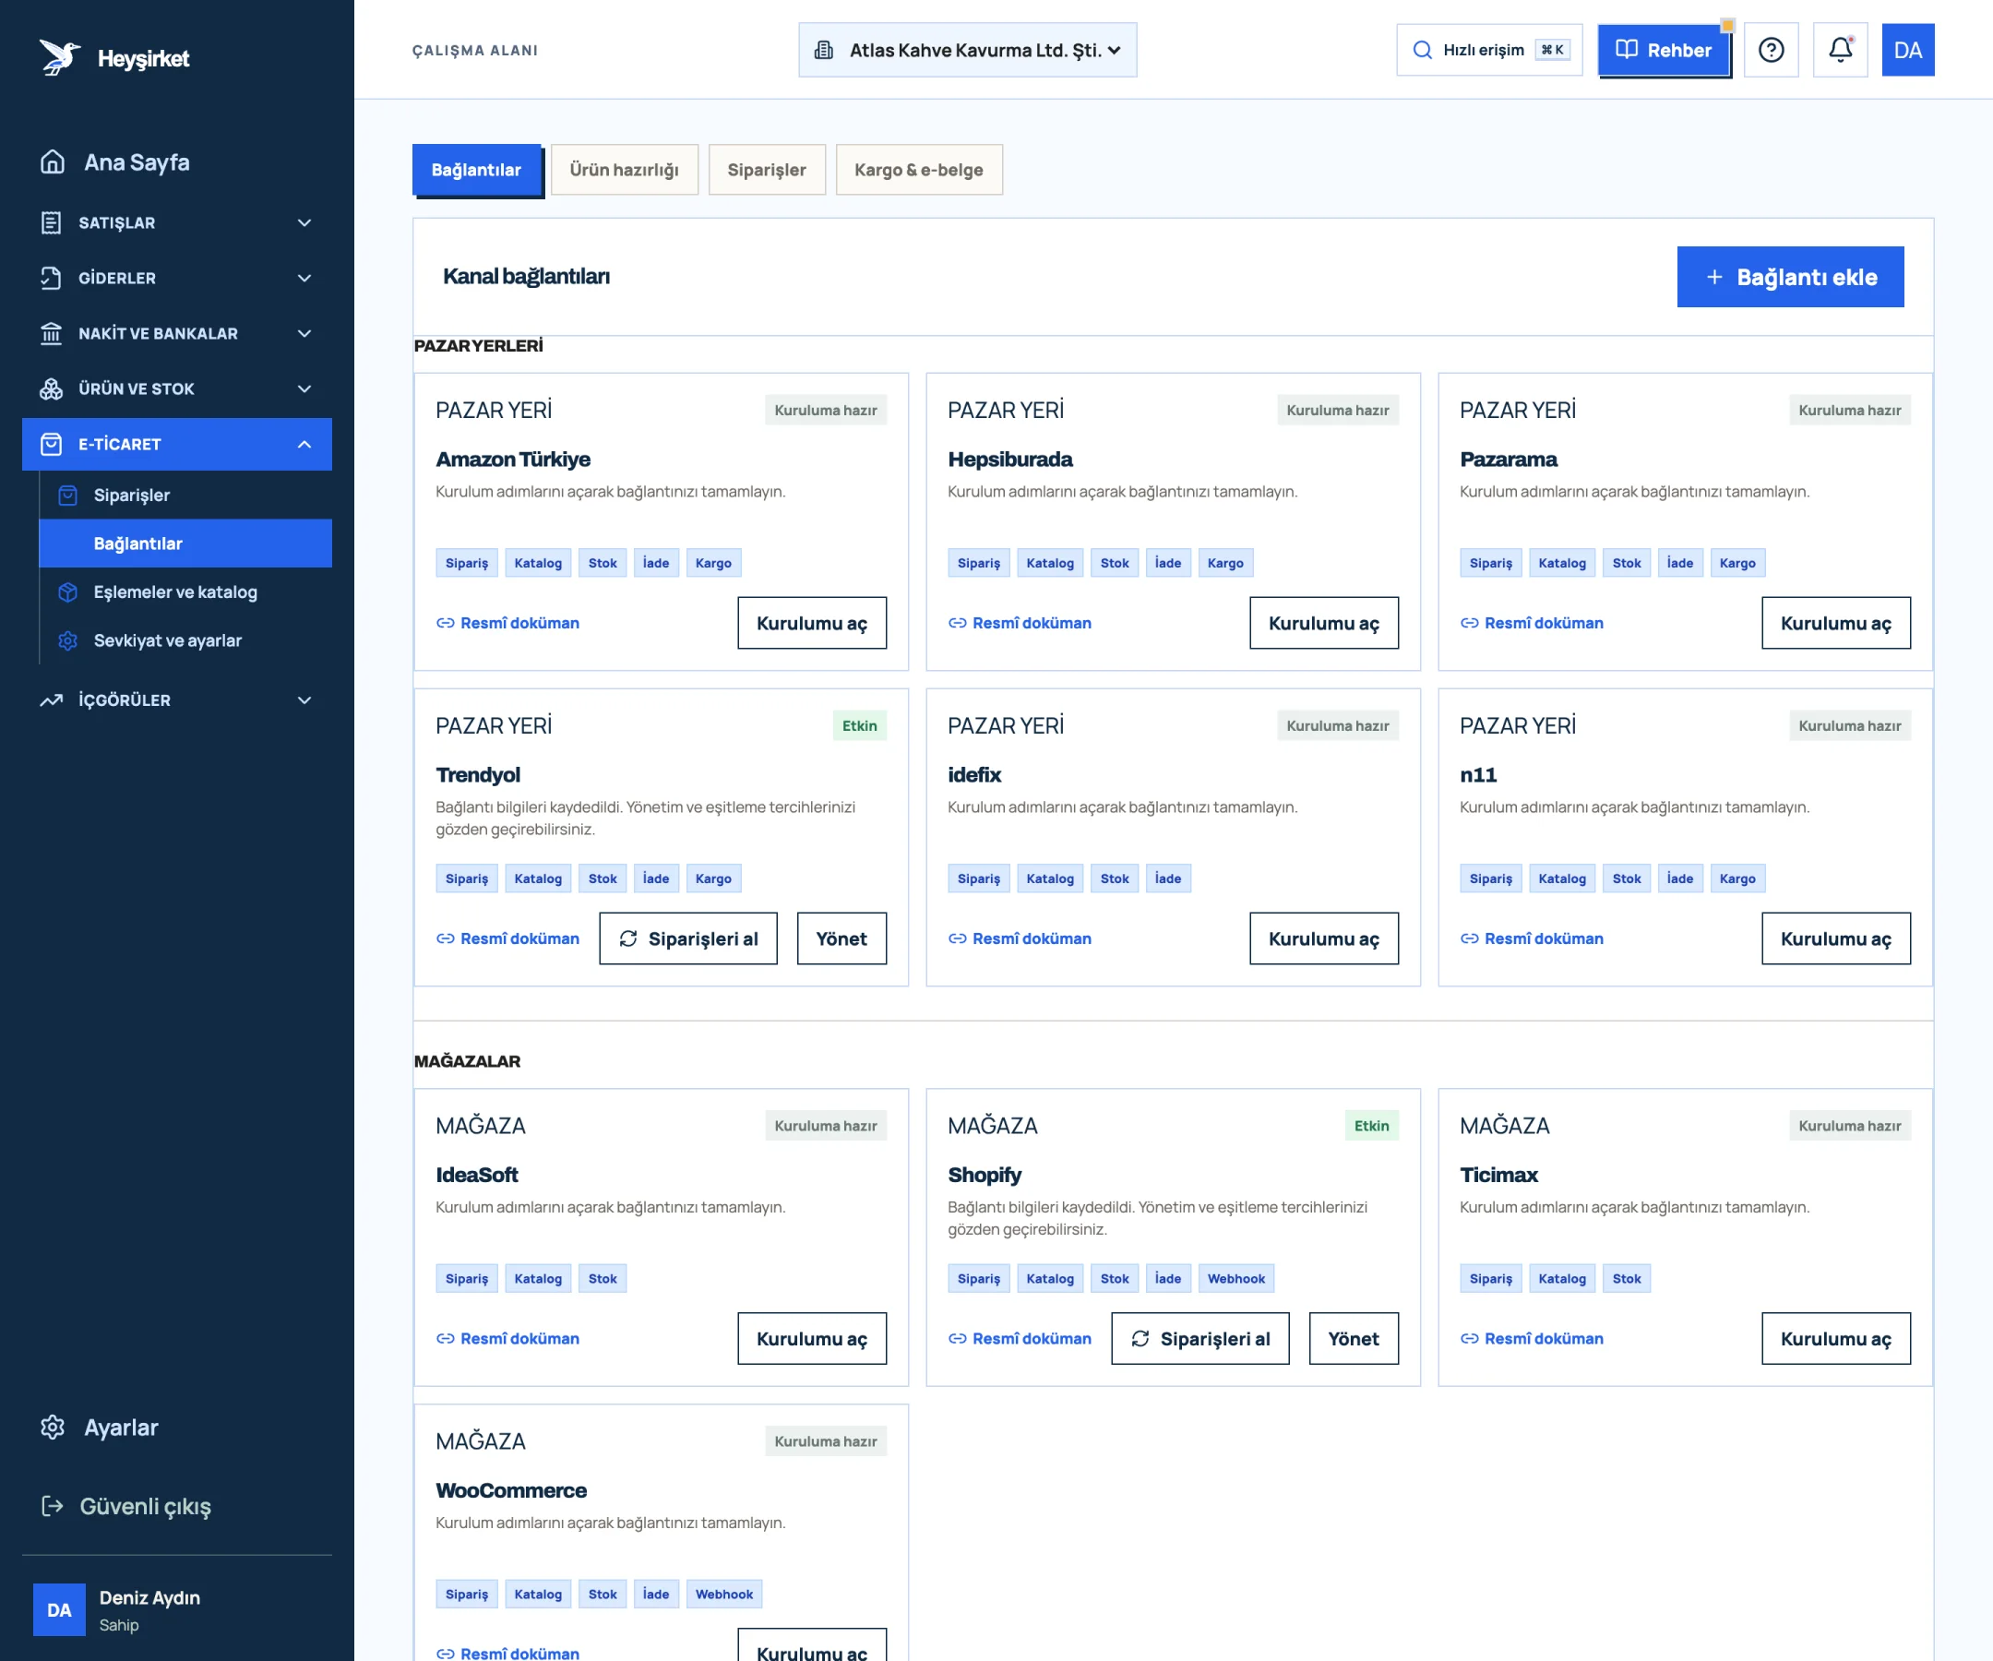Open the notifications bell icon
Screen dimensions: 1993x1661
[x=1839, y=51]
